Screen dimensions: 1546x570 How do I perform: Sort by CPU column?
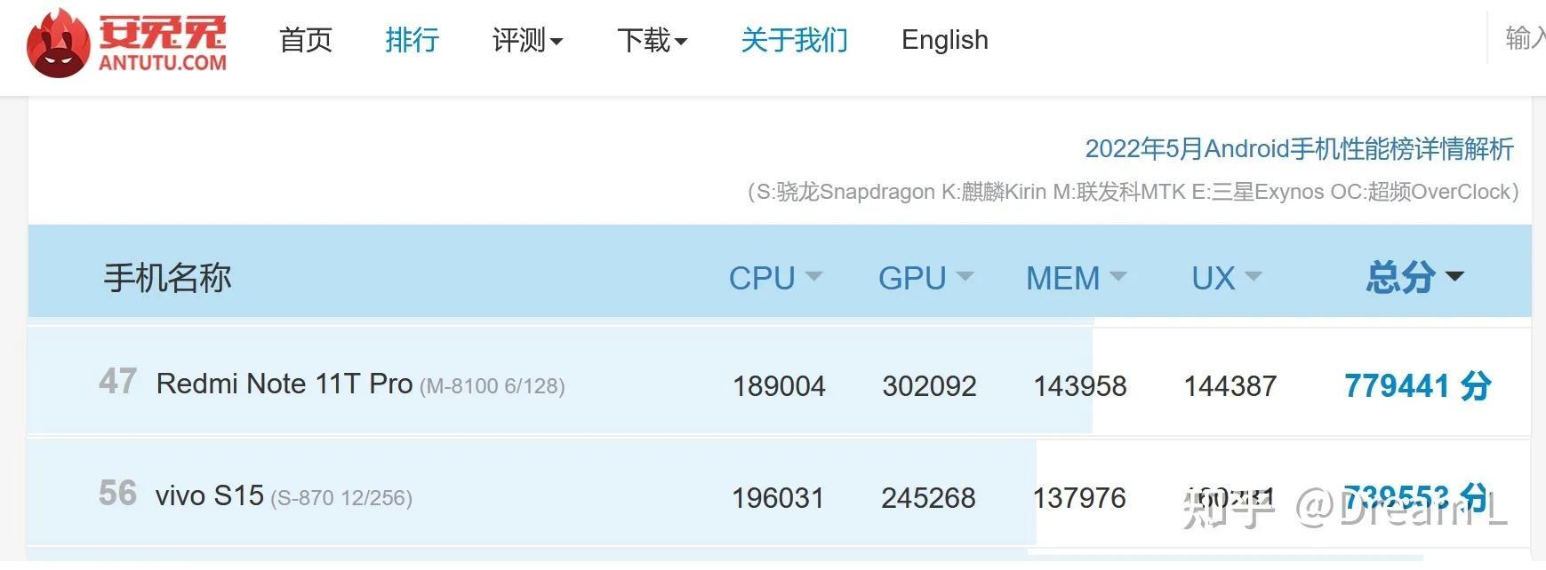(774, 278)
